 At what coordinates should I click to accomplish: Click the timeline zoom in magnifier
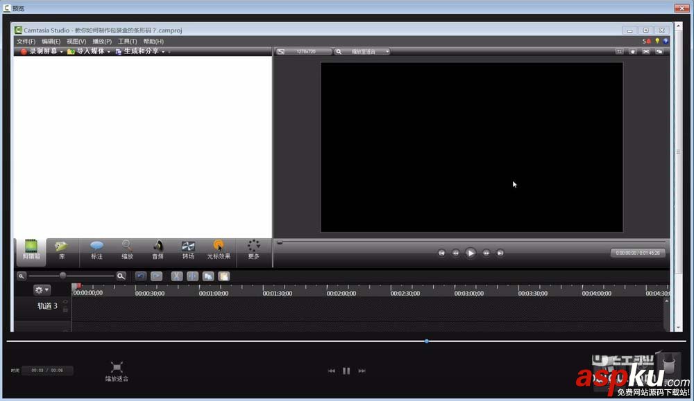point(121,276)
